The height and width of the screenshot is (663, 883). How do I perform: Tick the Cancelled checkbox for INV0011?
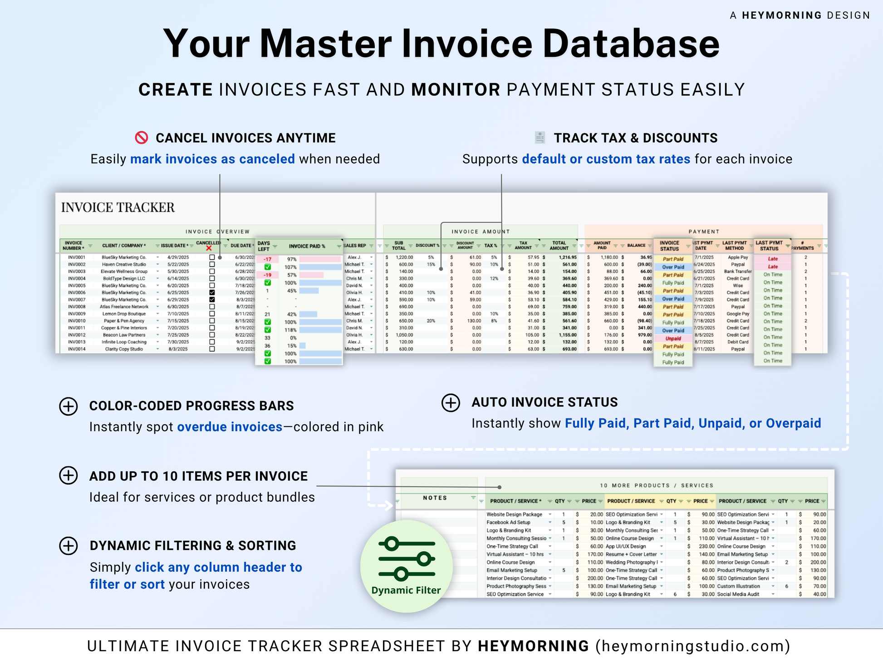pyautogui.click(x=212, y=328)
